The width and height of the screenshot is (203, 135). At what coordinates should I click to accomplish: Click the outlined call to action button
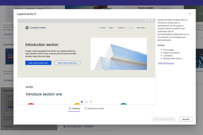[x=67, y=63]
